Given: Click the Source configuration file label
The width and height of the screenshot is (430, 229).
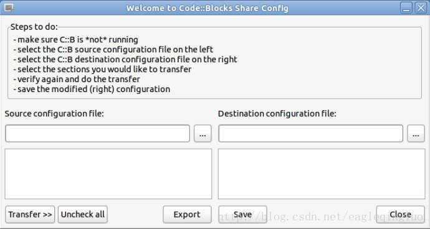Looking at the screenshot, I should coord(54,114).
